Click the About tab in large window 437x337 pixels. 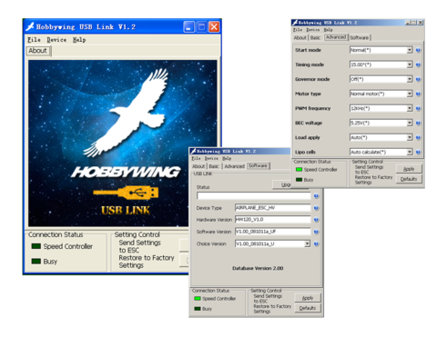pos(38,51)
